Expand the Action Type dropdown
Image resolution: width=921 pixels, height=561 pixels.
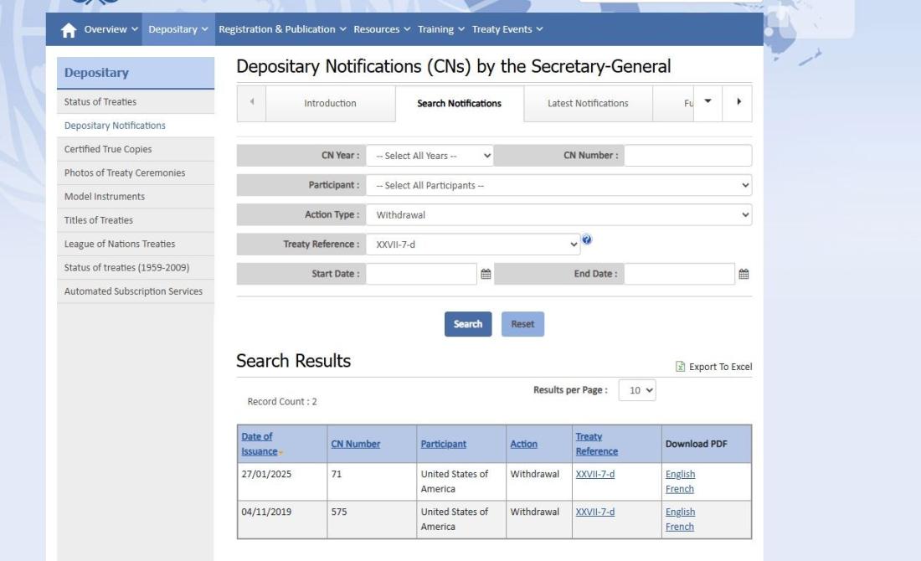click(x=558, y=214)
